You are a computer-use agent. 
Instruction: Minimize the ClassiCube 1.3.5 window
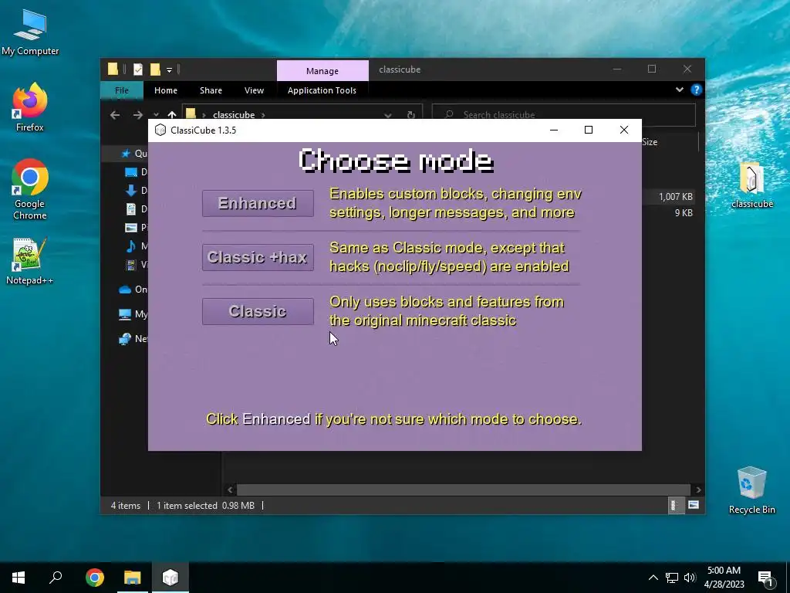point(554,130)
